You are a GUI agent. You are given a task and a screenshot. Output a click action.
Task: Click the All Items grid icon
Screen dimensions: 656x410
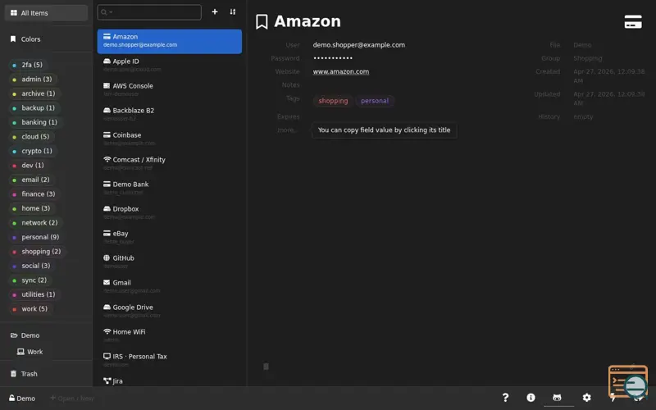[14, 13]
